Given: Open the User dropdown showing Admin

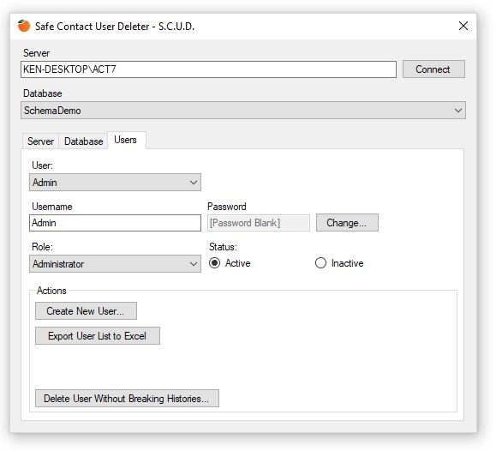Looking at the screenshot, I should (x=115, y=183).
